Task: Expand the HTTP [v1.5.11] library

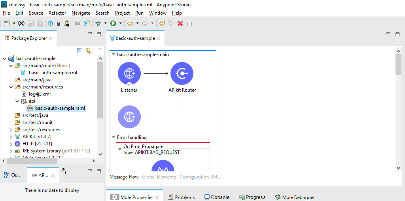Action: pyautogui.click(x=11, y=144)
